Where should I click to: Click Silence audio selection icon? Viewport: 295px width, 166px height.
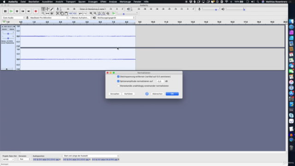75,13
